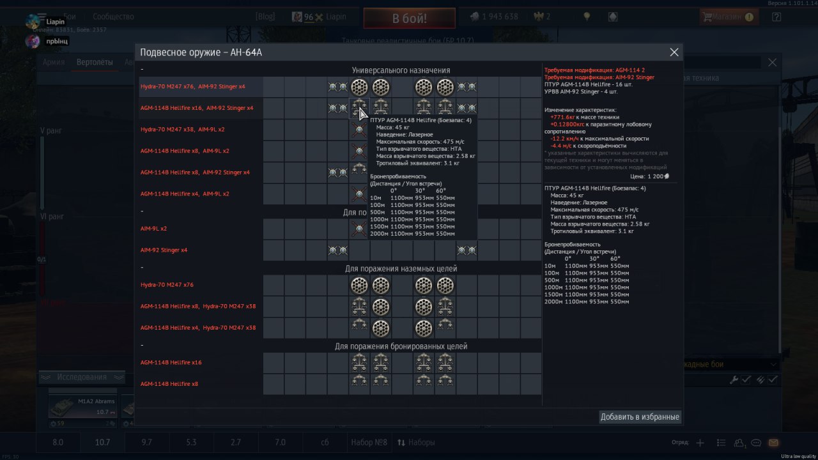
Task: Open the chat bubble icon
Action: pos(757,443)
